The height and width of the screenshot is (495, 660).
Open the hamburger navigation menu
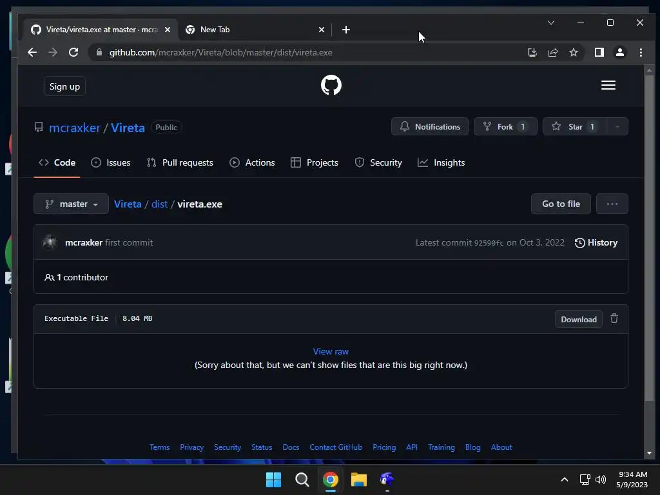(x=608, y=85)
